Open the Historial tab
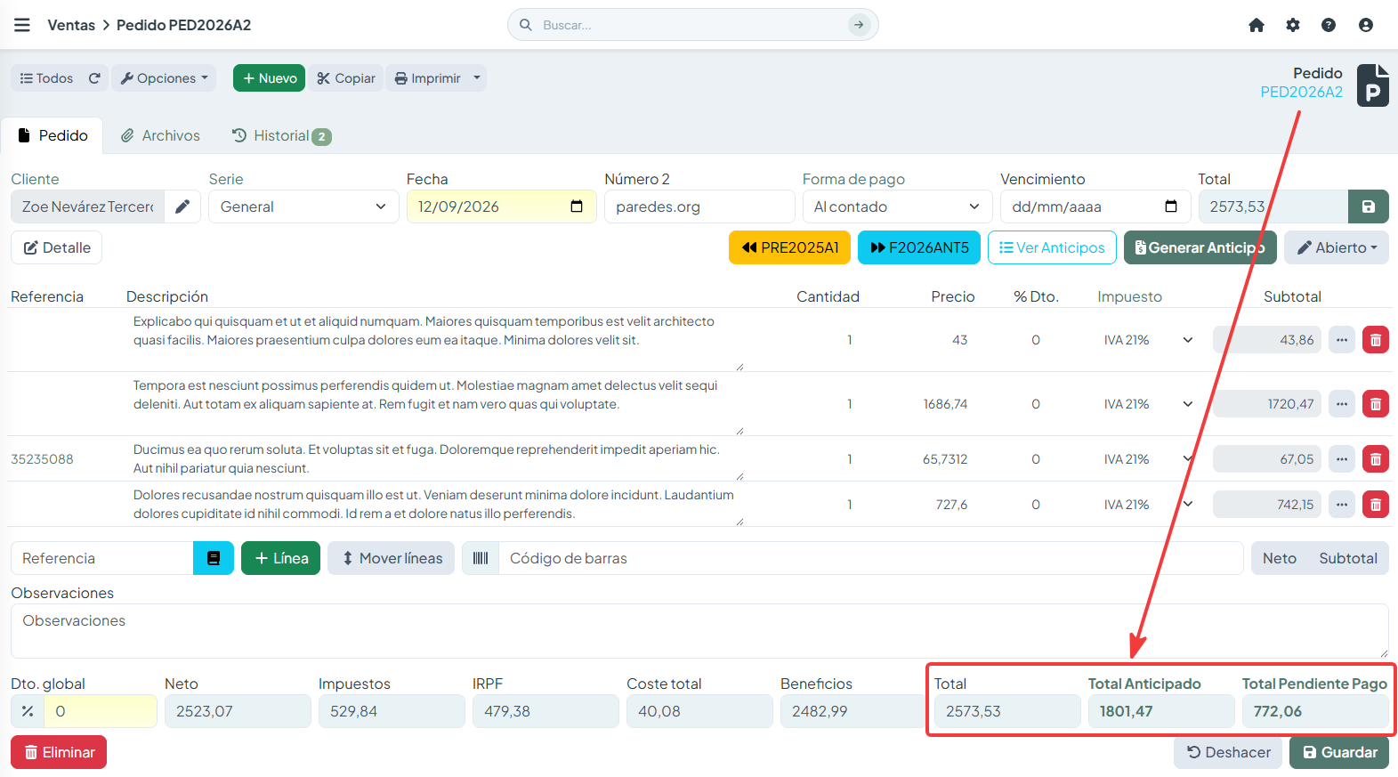The image size is (1398, 777). [281, 135]
